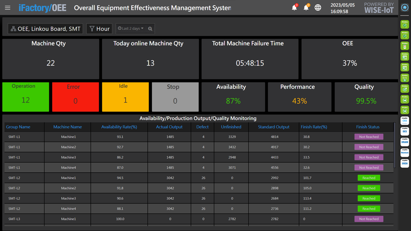411x231 pixels.
Task: Sort by Unfinished column header
Action: pos(231,127)
